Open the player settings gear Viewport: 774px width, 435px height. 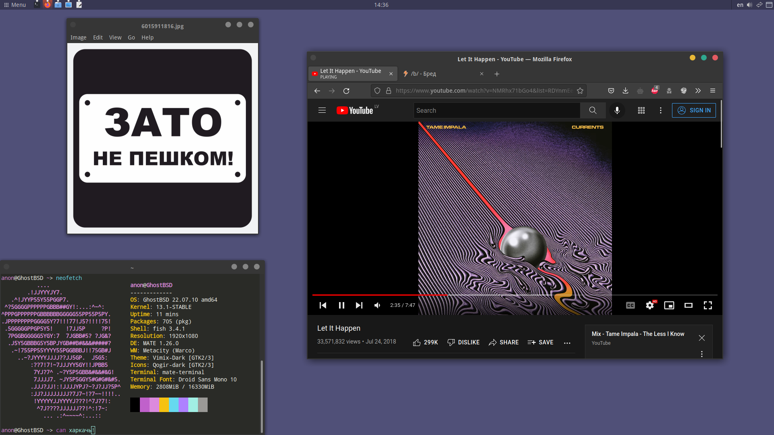(650, 305)
